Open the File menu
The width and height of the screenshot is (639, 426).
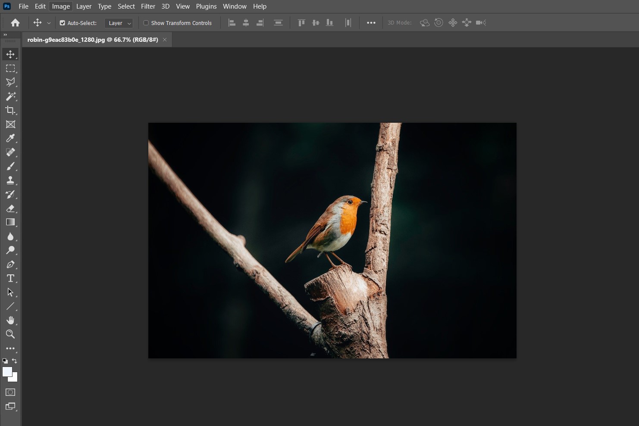point(23,6)
